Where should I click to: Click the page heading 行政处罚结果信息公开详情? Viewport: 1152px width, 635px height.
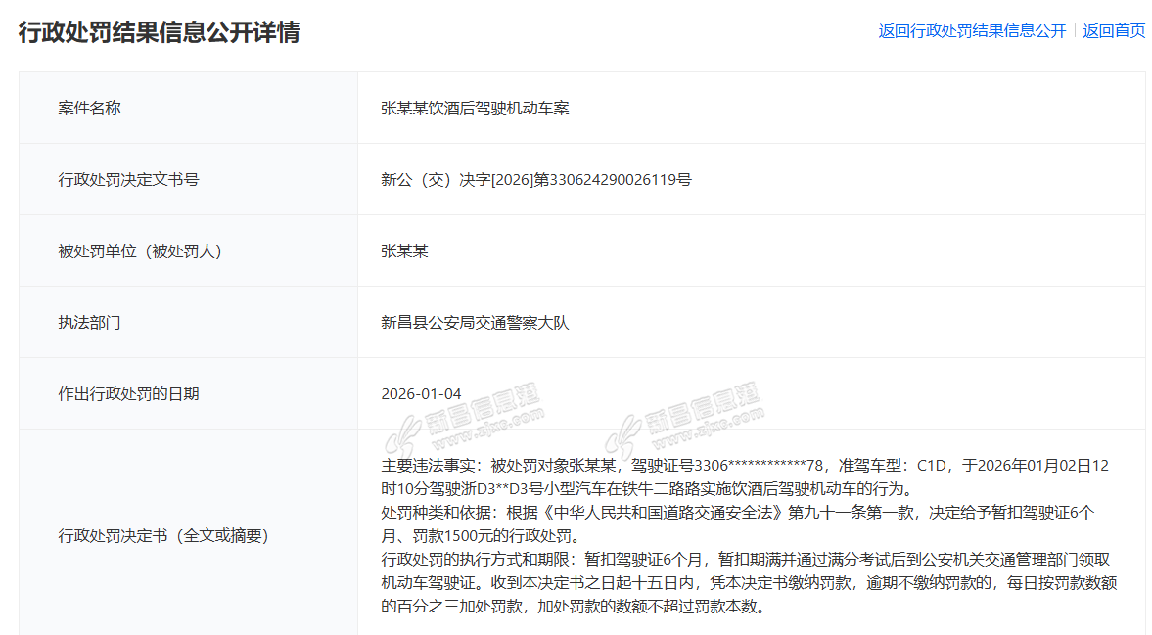pyautogui.click(x=159, y=32)
